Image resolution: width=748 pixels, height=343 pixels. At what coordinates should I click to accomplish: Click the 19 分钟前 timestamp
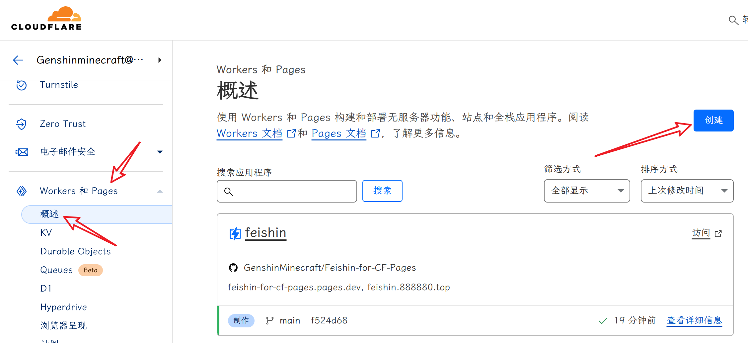tap(635, 321)
